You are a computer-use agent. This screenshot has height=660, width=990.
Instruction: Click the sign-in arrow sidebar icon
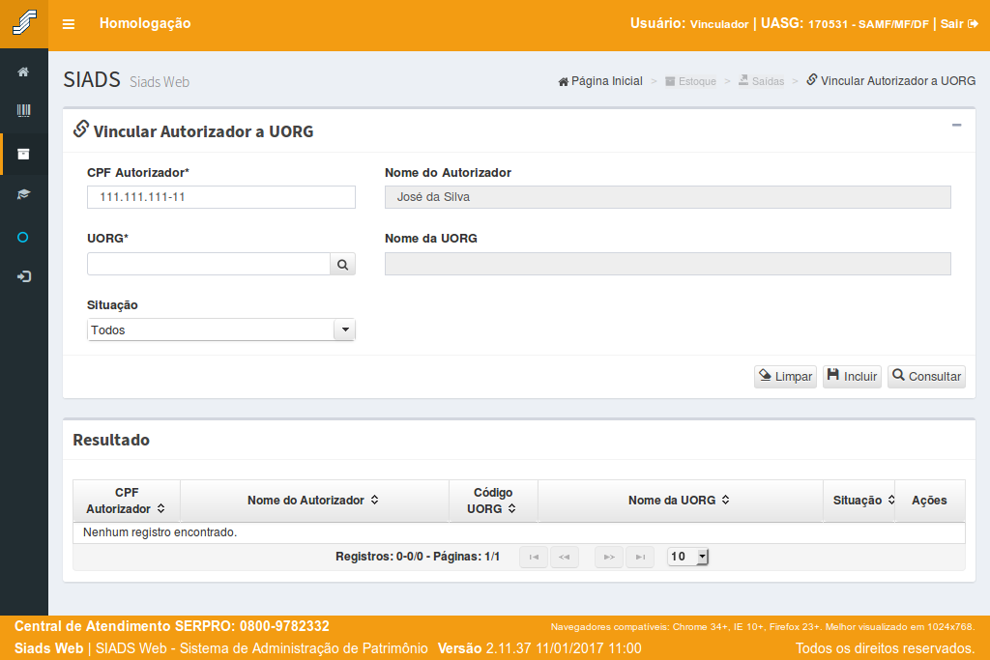(x=24, y=276)
